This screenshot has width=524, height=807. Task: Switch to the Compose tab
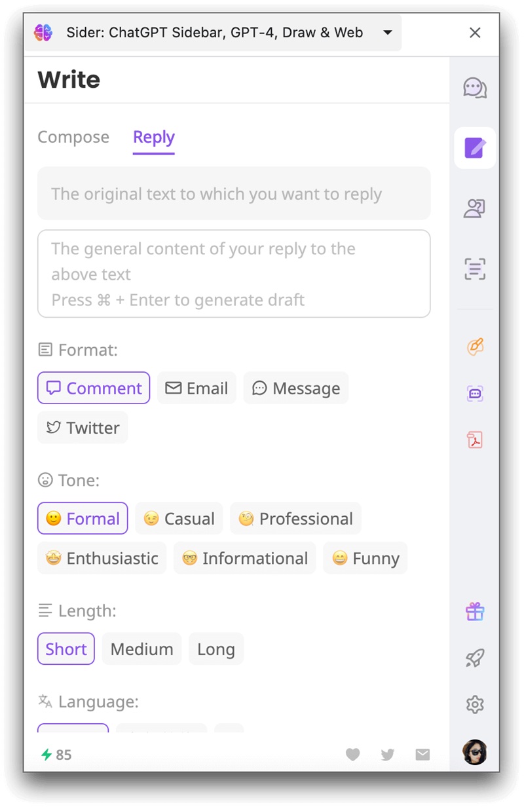[73, 138]
